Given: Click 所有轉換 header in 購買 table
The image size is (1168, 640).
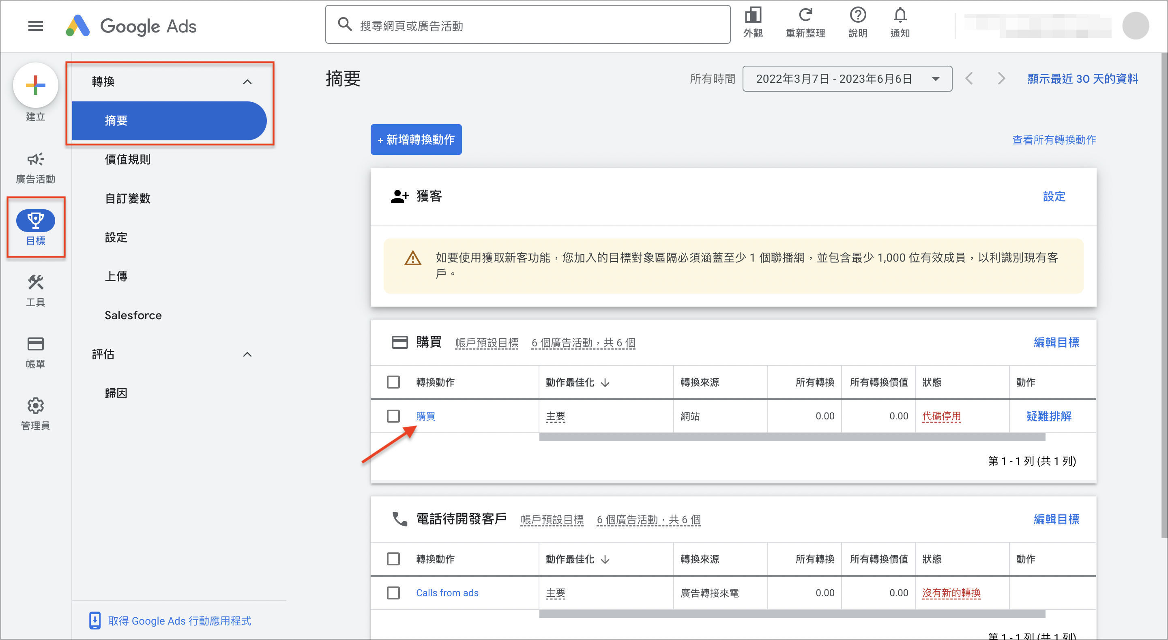Looking at the screenshot, I should [815, 382].
